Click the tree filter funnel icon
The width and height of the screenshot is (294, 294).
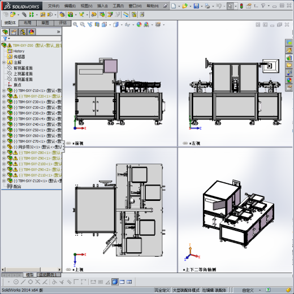5,39
